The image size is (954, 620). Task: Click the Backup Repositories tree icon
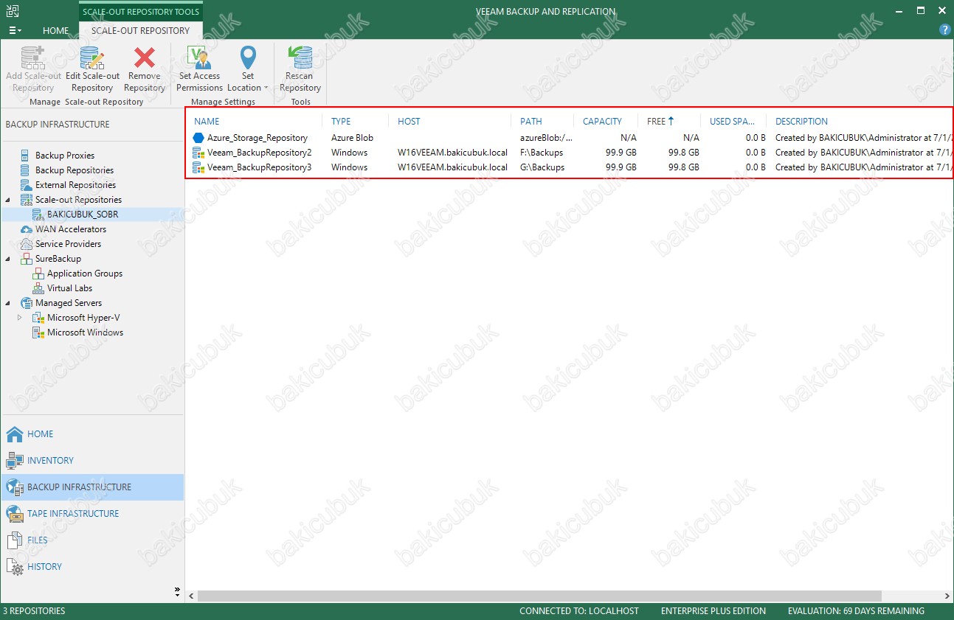pyautogui.click(x=26, y=170)
